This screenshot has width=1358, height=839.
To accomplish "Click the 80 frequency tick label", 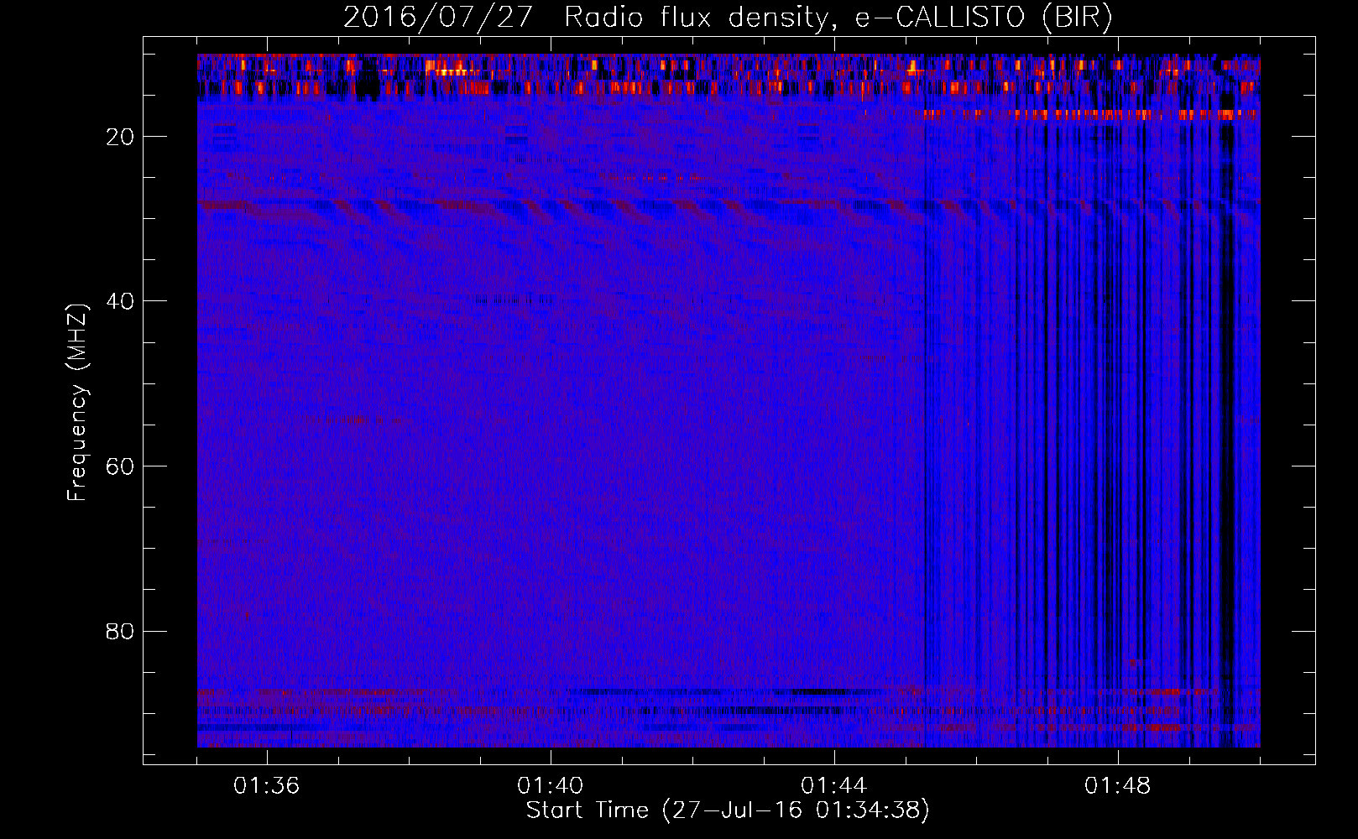I will pos(120,631).
